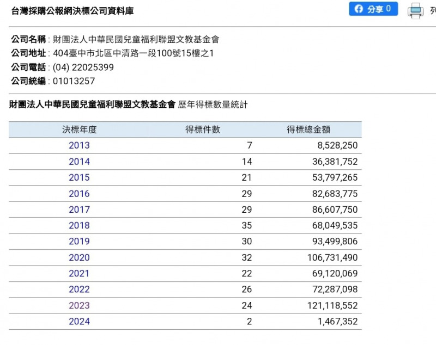Click the 2021 total amount 69,120,069
This screenshot has height=345, width=436.
tap(335, 273)
